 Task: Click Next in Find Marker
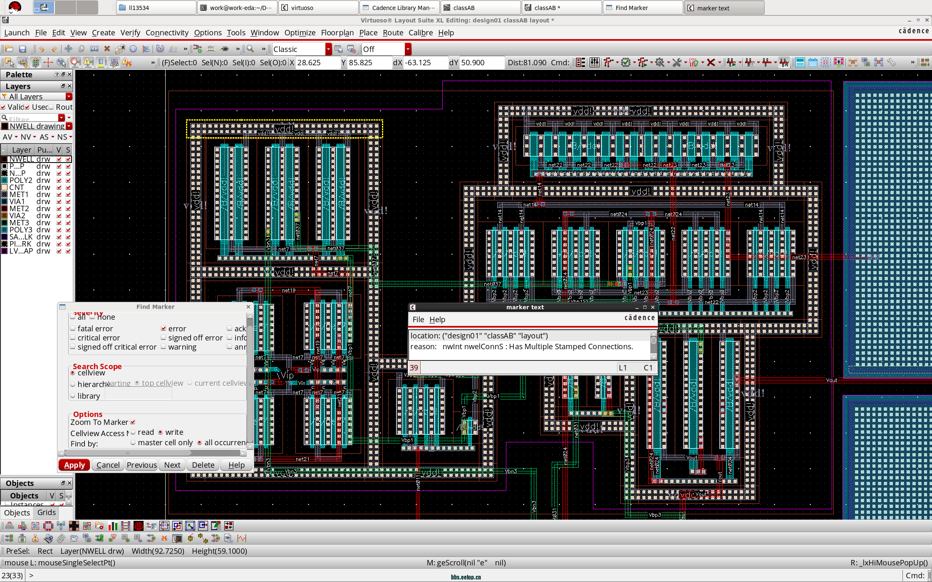(x=172, y=465)
